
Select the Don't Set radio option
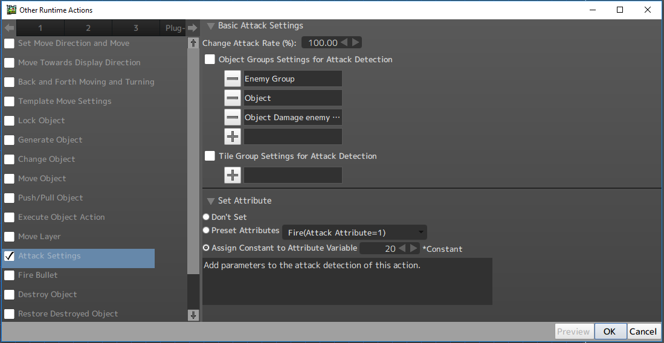coord(206,217)
